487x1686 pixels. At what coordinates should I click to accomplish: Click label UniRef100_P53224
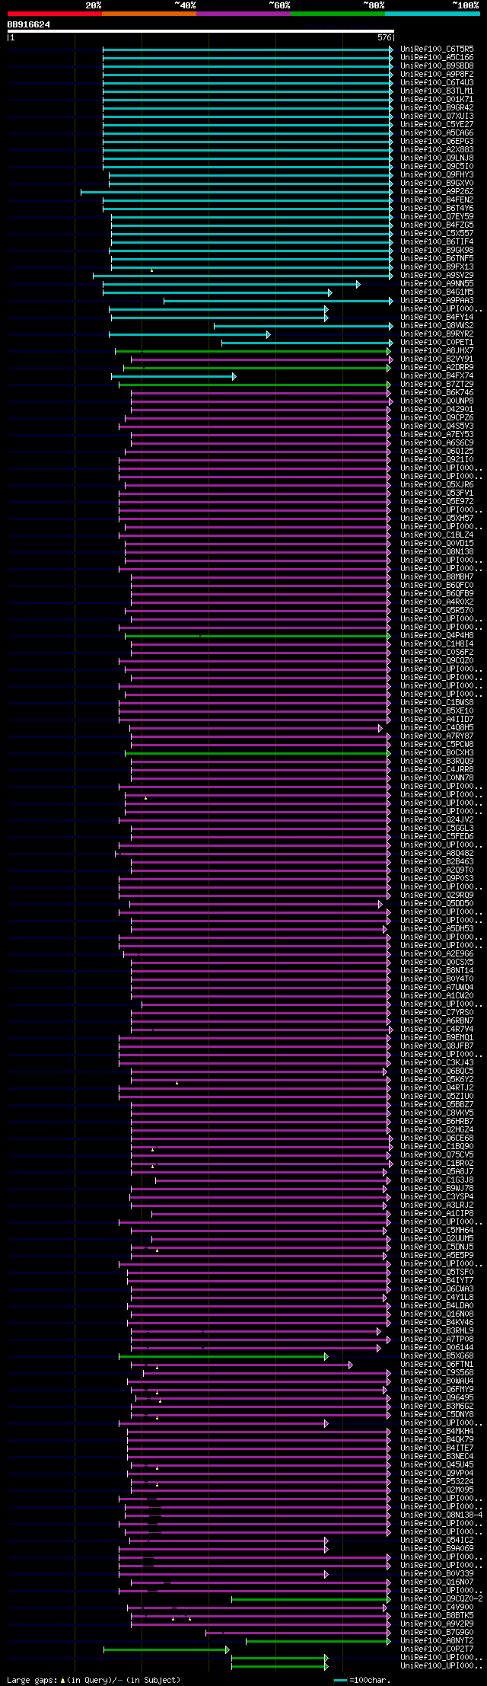[x=437, y=1481]
